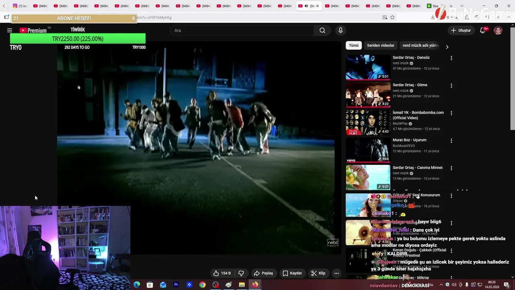Image resolution: width=515 pixels, height=290 pixels.
Task: Close the currently playing YouTube tab
Action: click(x=317, y=6)
